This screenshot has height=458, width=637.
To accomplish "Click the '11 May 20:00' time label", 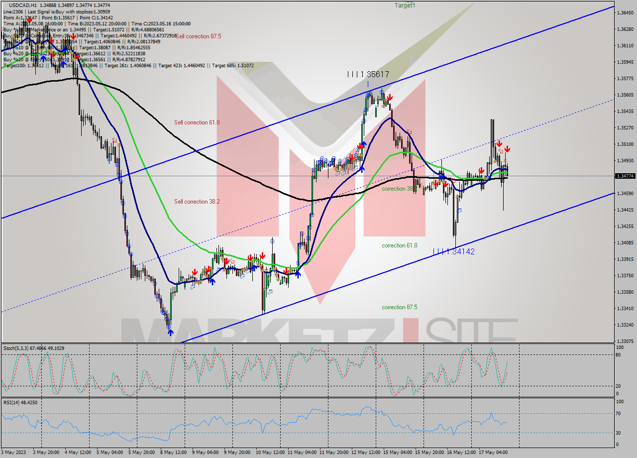I will (x=333, y=453).
